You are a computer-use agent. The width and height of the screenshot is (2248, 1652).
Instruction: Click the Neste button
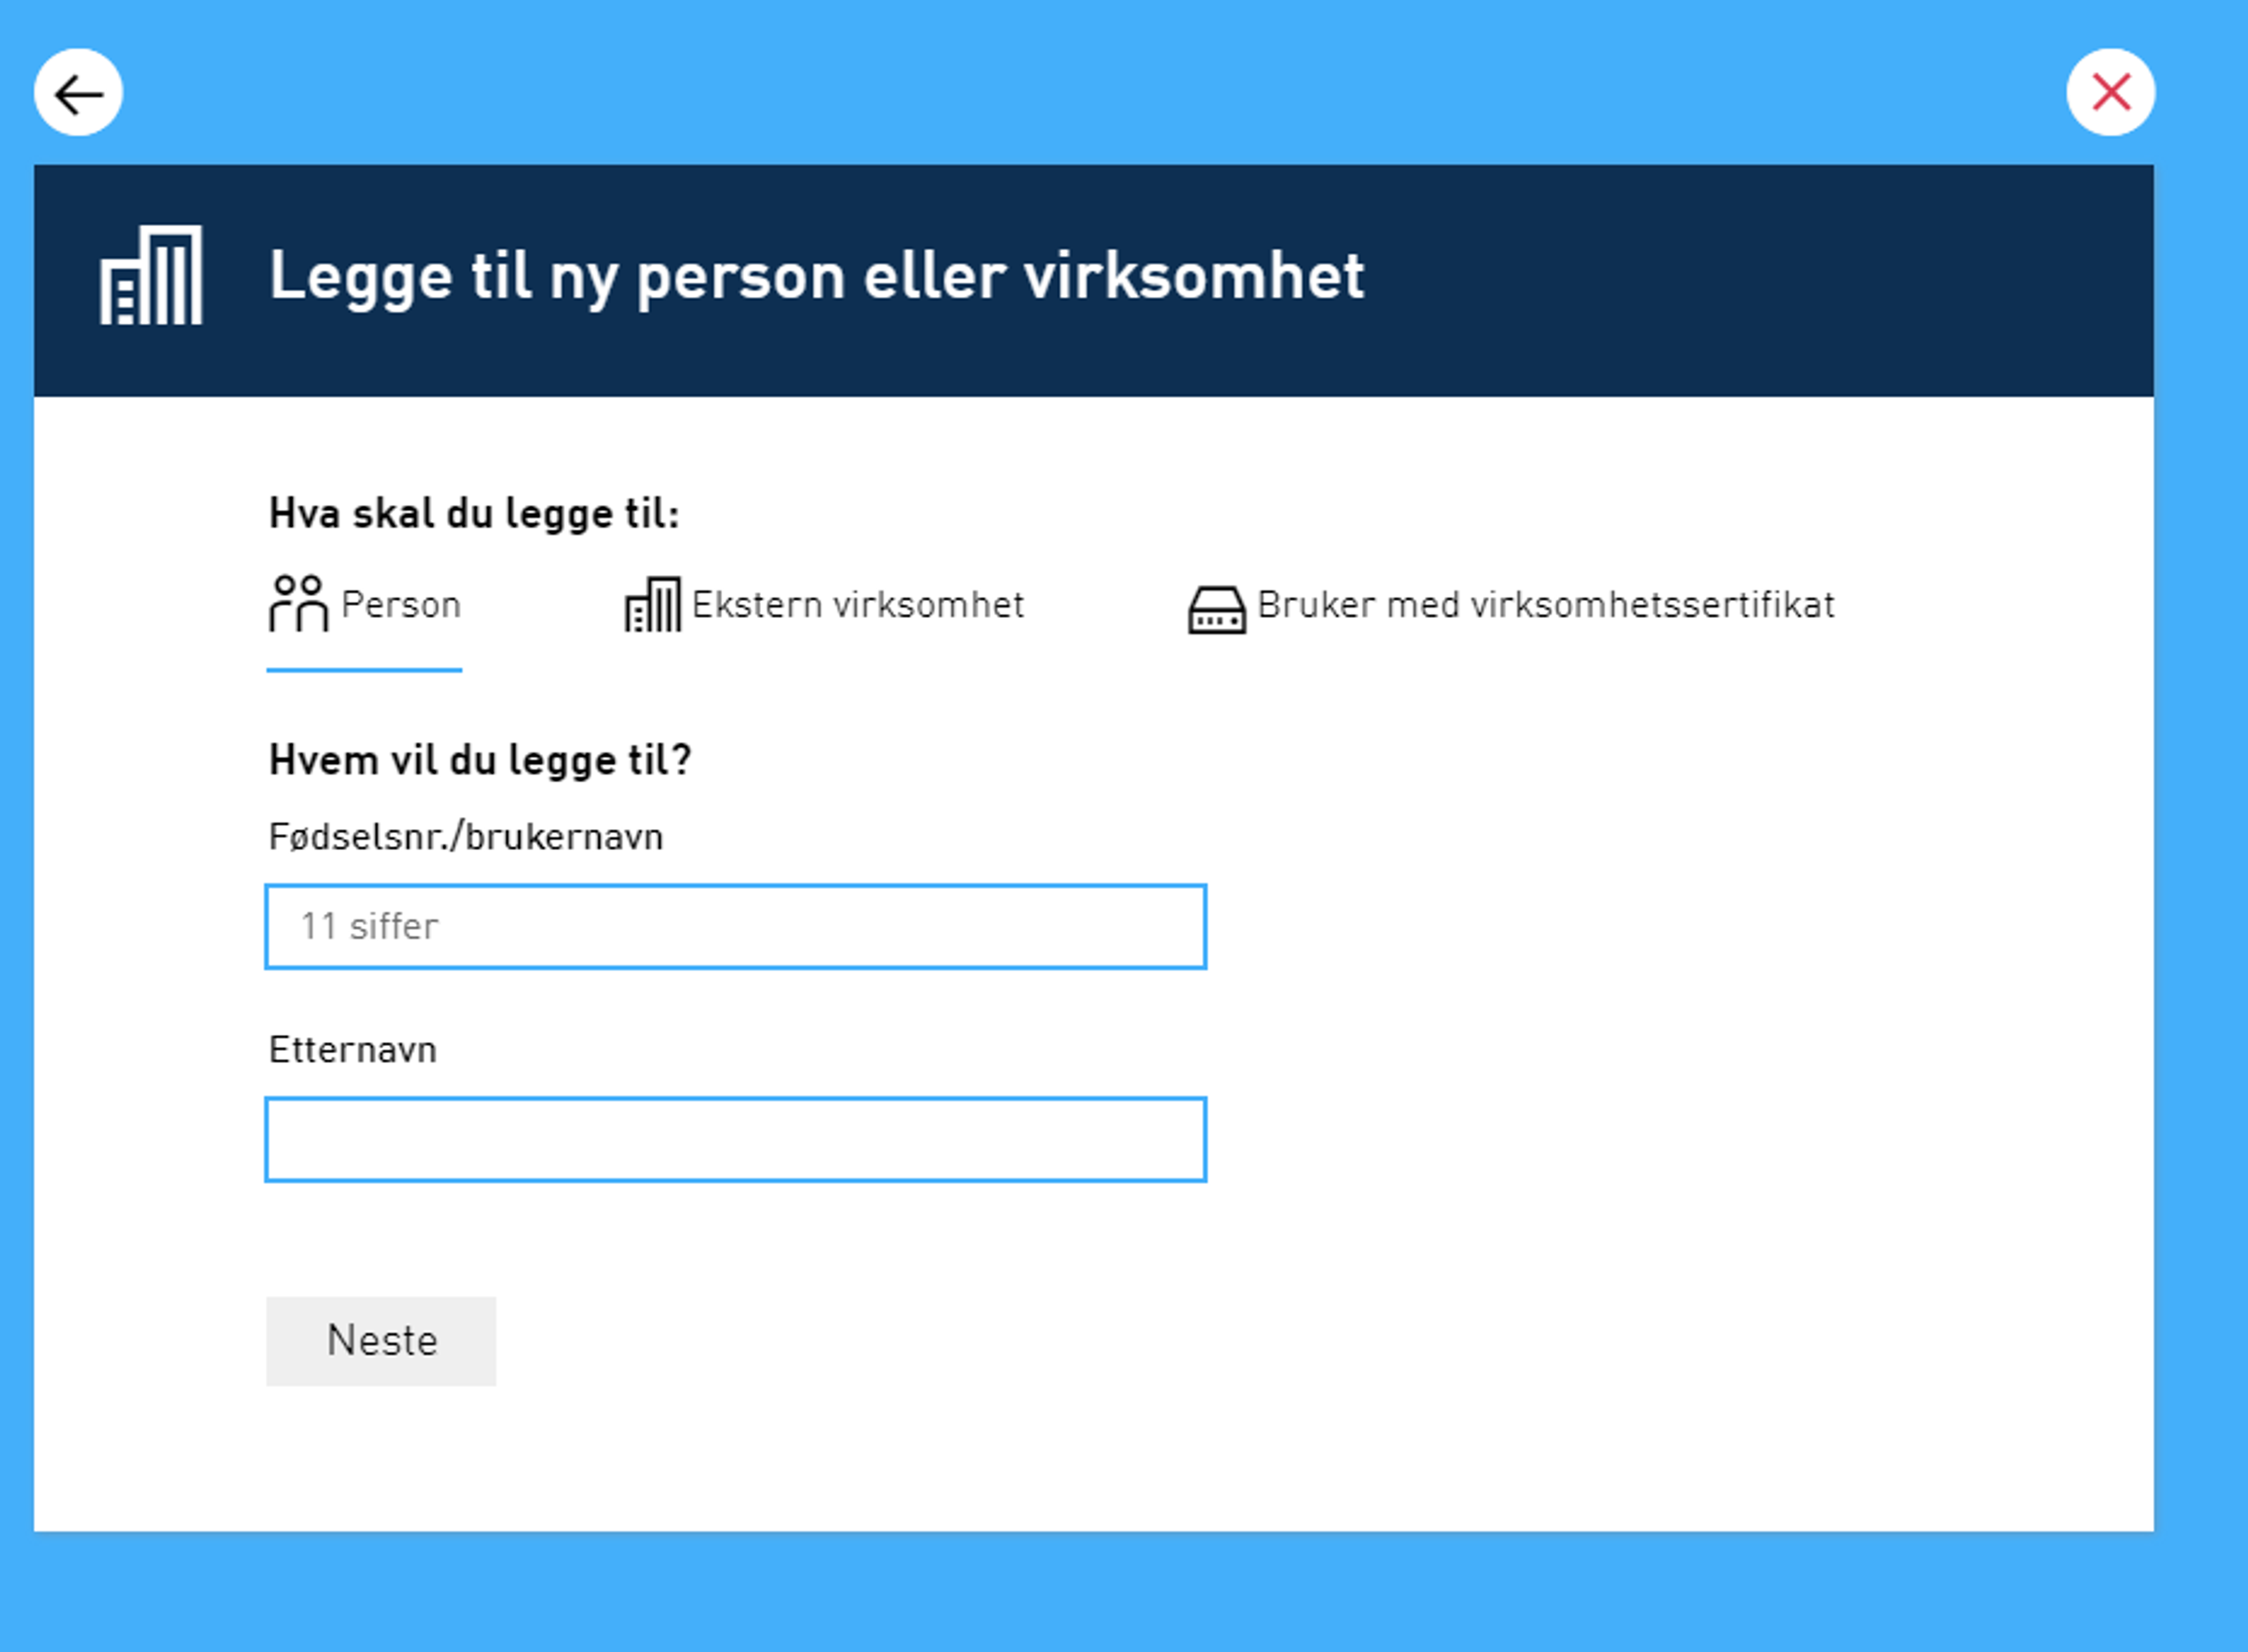(x=381, y=1341)
